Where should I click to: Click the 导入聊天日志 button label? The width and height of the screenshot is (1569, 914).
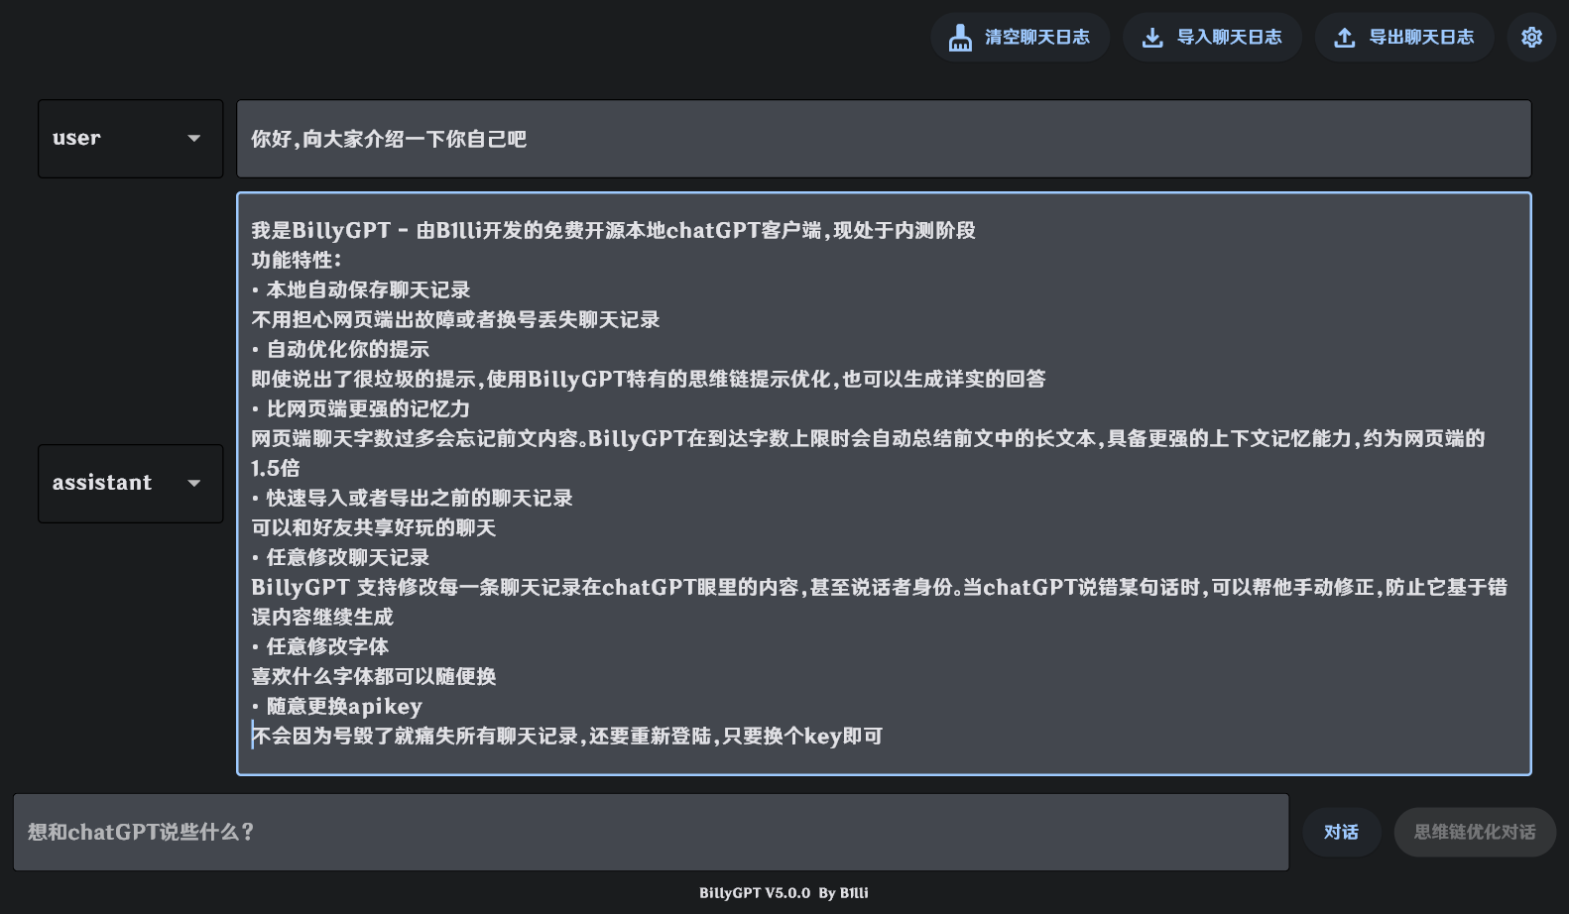[x=1230, y=38]
